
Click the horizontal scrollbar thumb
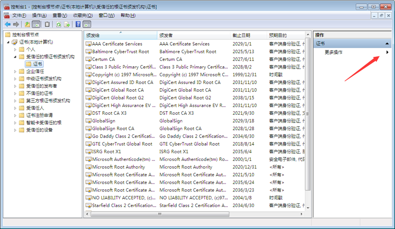point(160,214)
